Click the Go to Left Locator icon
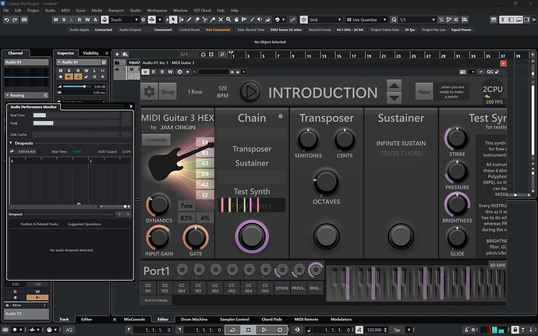The height and width of the screenshot is (336, 538). 129,330
